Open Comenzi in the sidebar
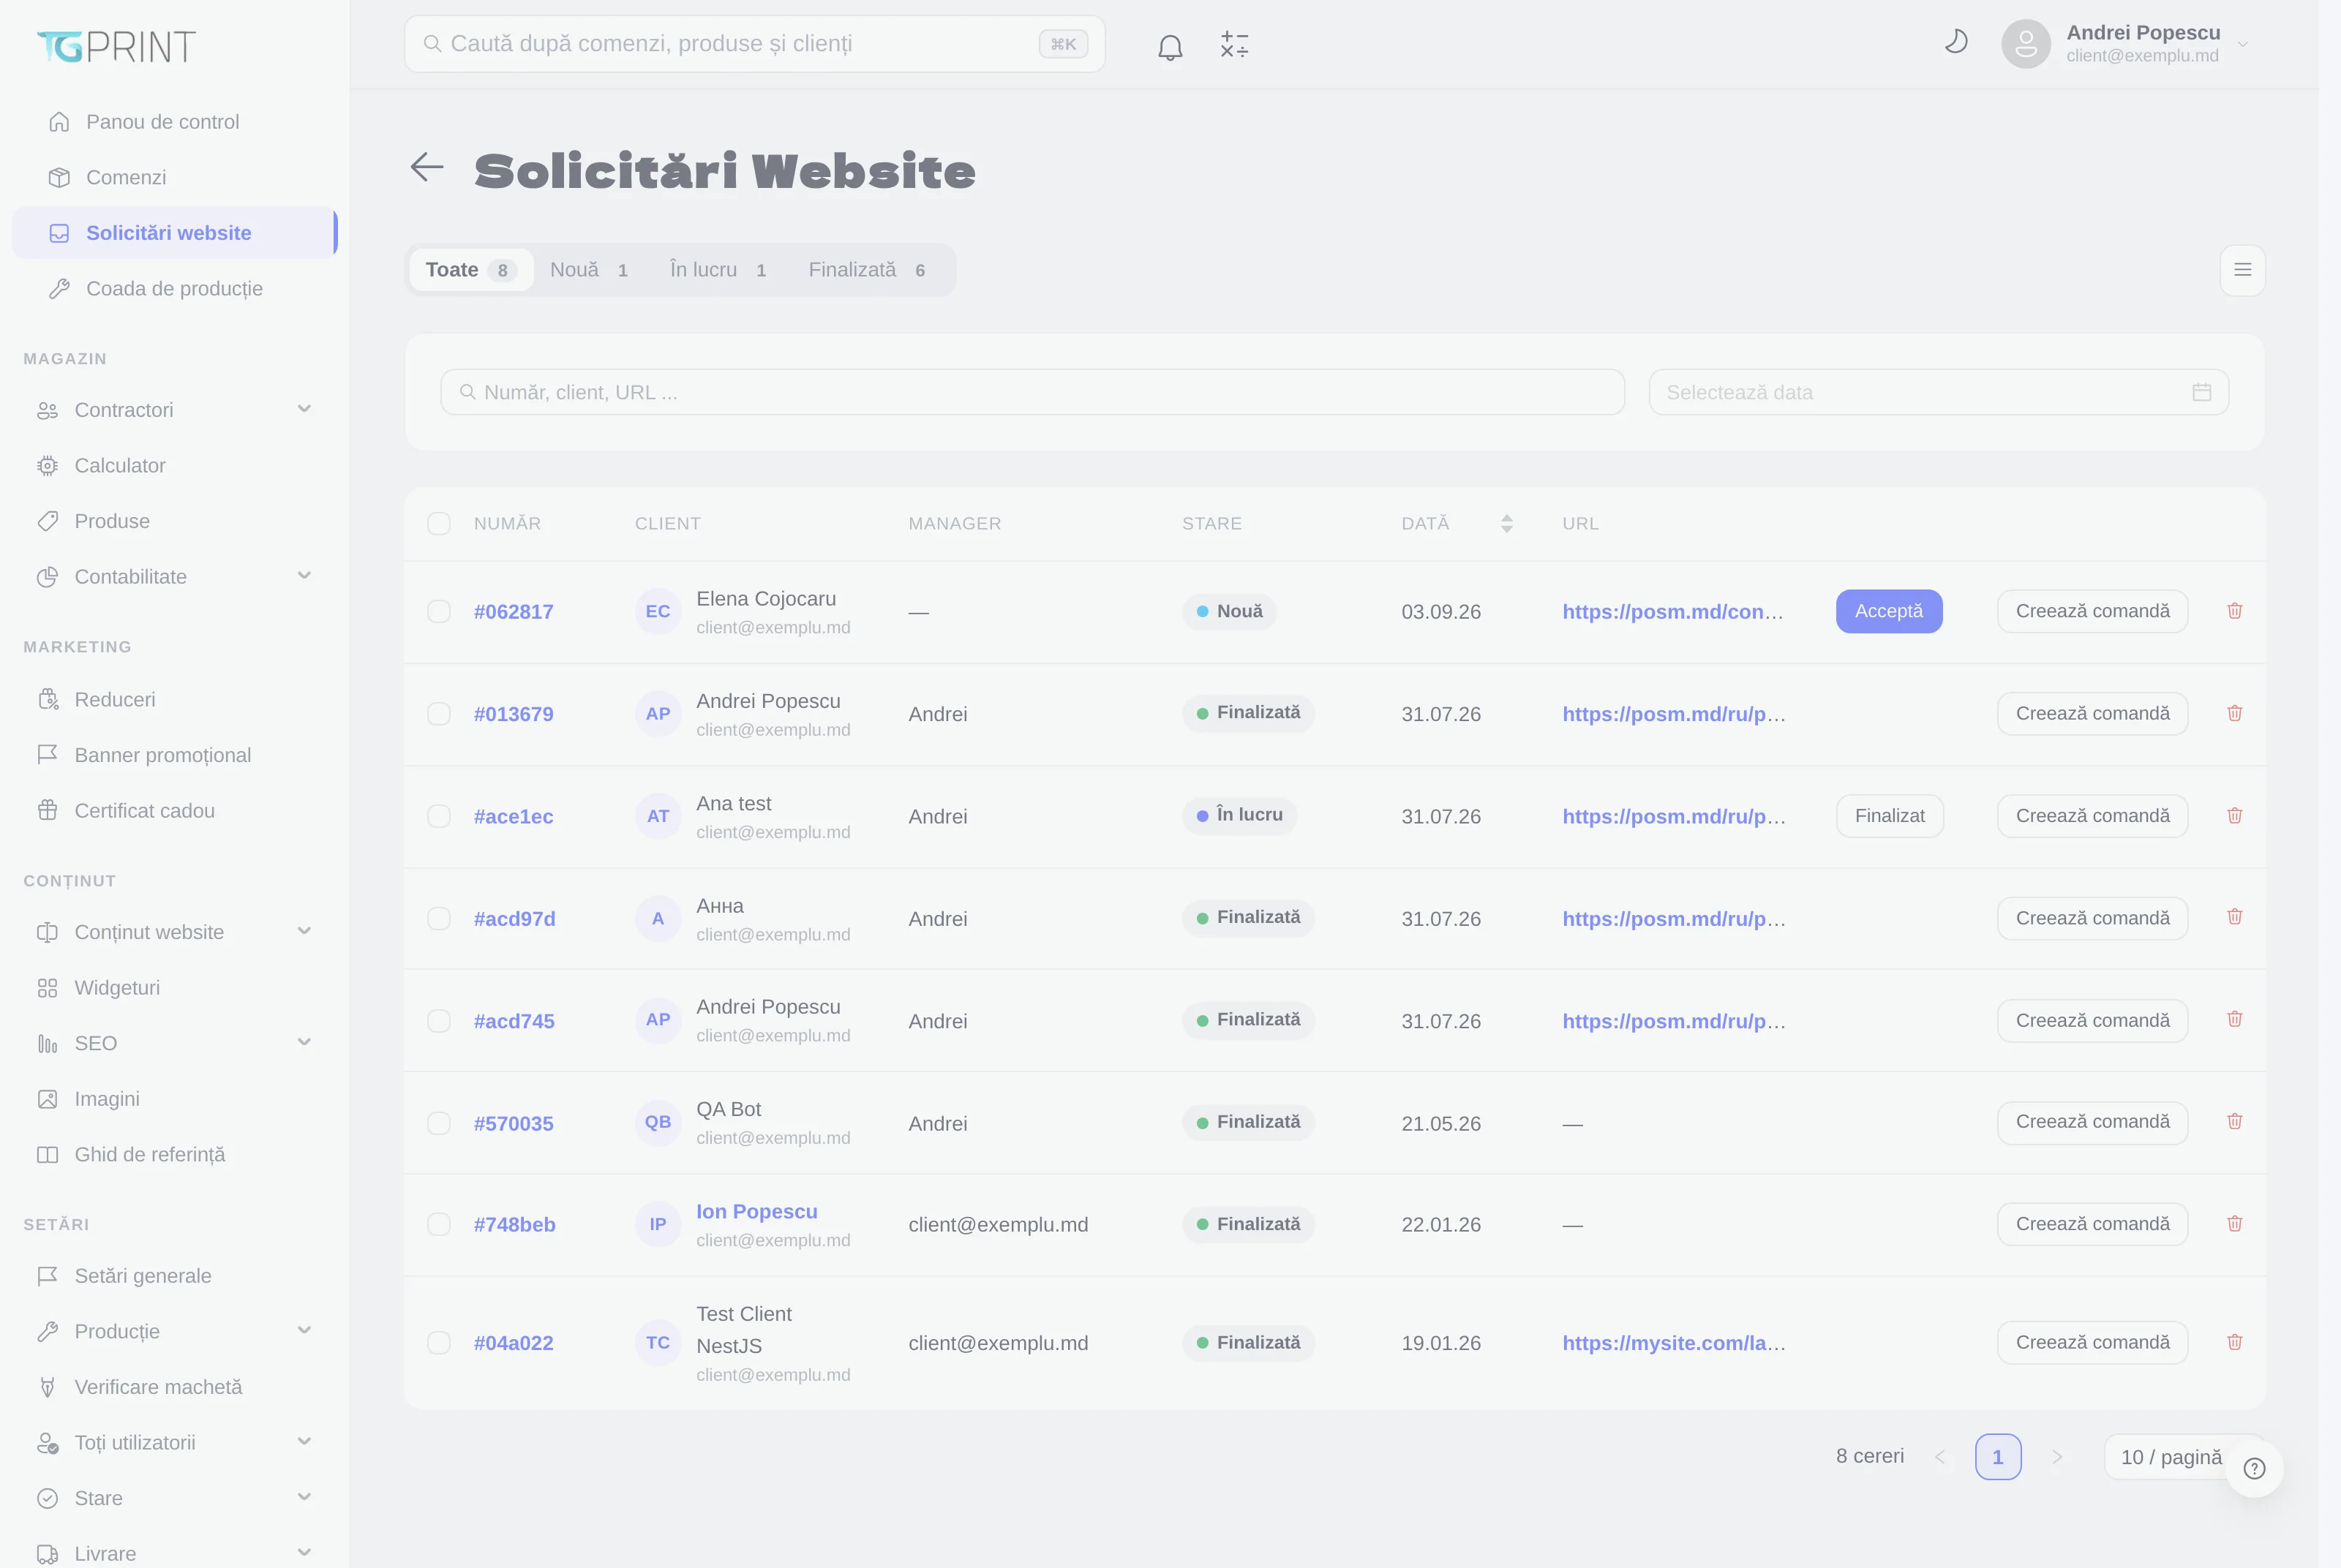This screenshot has width=2341, height=1568. pos(174,177)
